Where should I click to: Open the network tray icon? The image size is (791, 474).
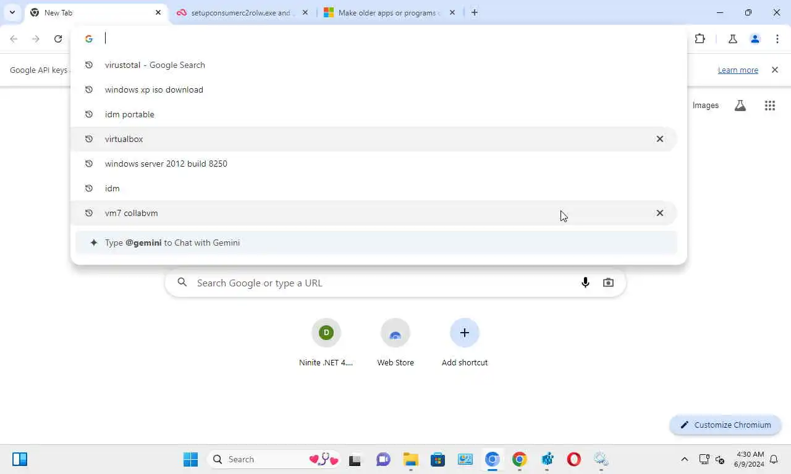point(704,459)
